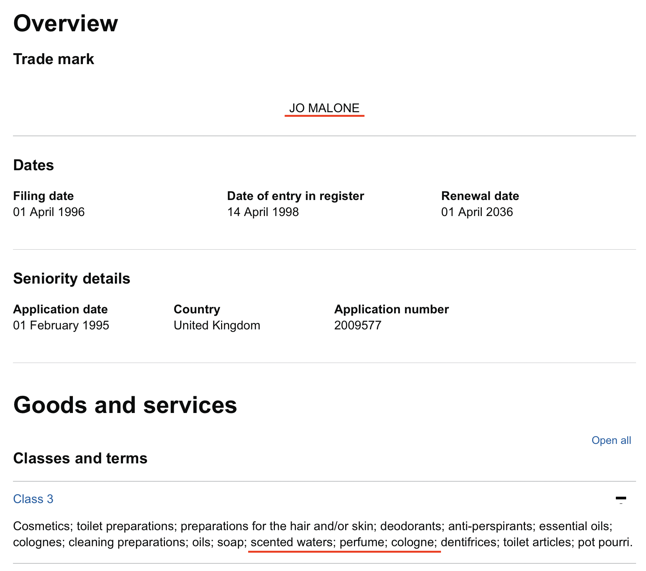Collapse Class 3 with minus icon
This screenshot has height=571, width=646.
(621, 499)
